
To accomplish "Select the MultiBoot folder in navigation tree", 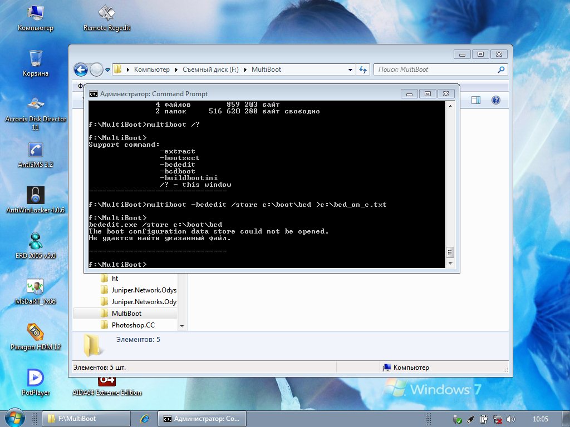I will (x=126, y=314).
